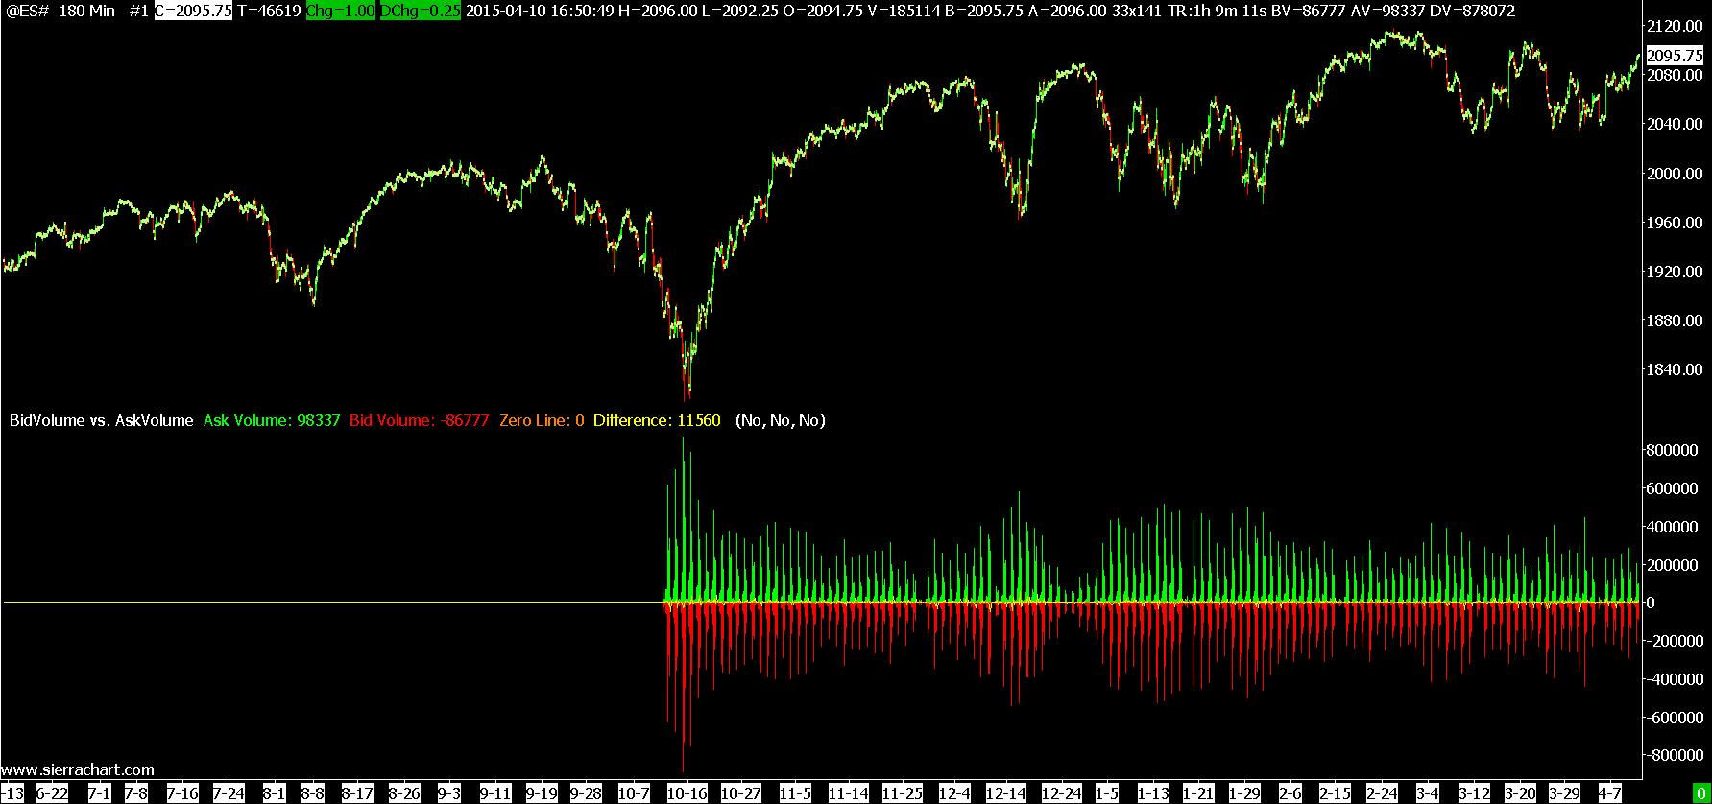Click the 10-16 date on the time axis
The image size is (1712, 804).
click(x=687, y=793)
